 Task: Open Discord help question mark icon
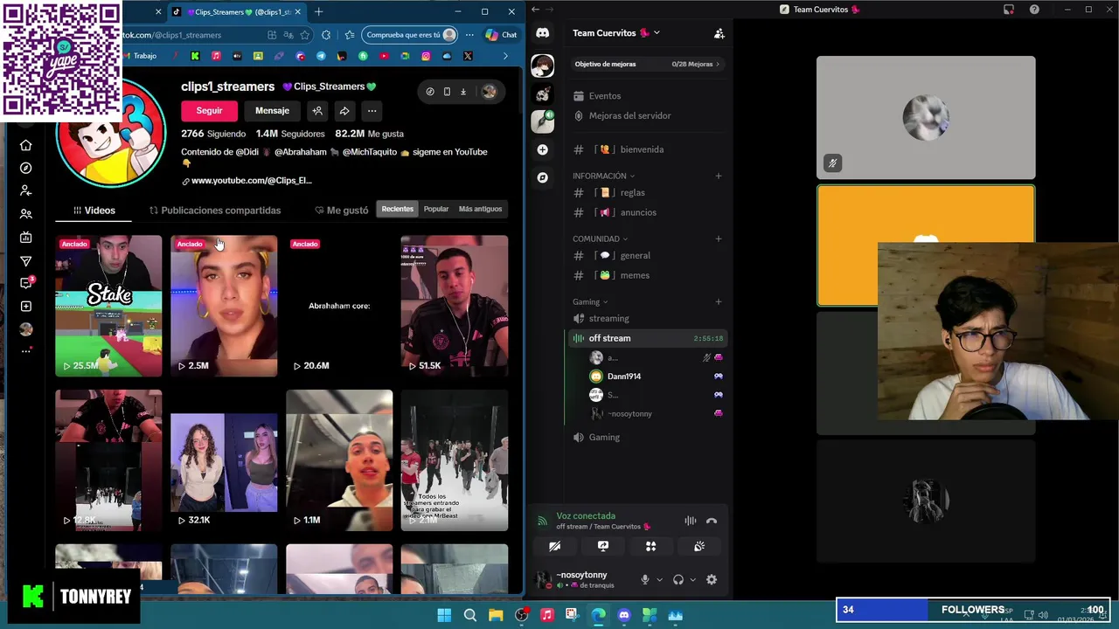pos(1035,10)
